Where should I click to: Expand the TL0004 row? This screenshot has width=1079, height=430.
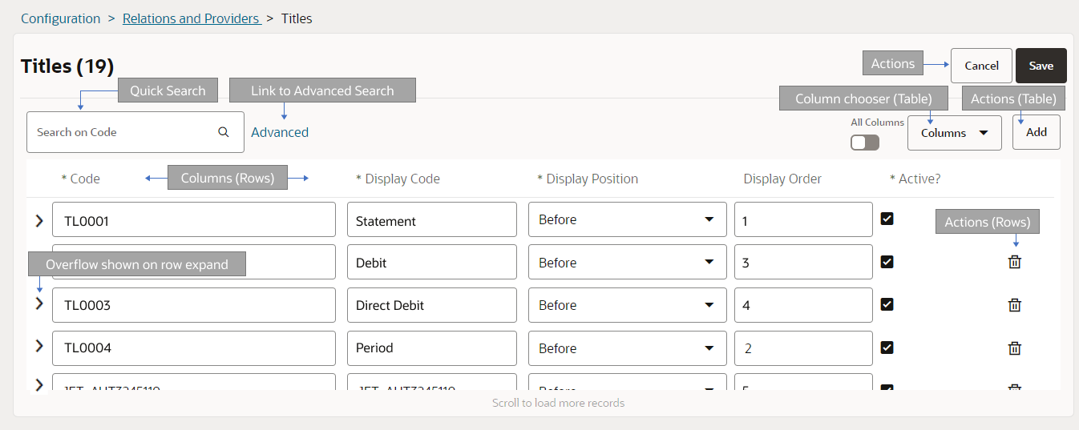click(39, 346)
